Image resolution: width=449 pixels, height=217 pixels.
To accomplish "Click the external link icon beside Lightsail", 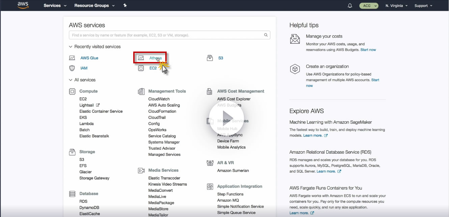I will pos(98,105).
